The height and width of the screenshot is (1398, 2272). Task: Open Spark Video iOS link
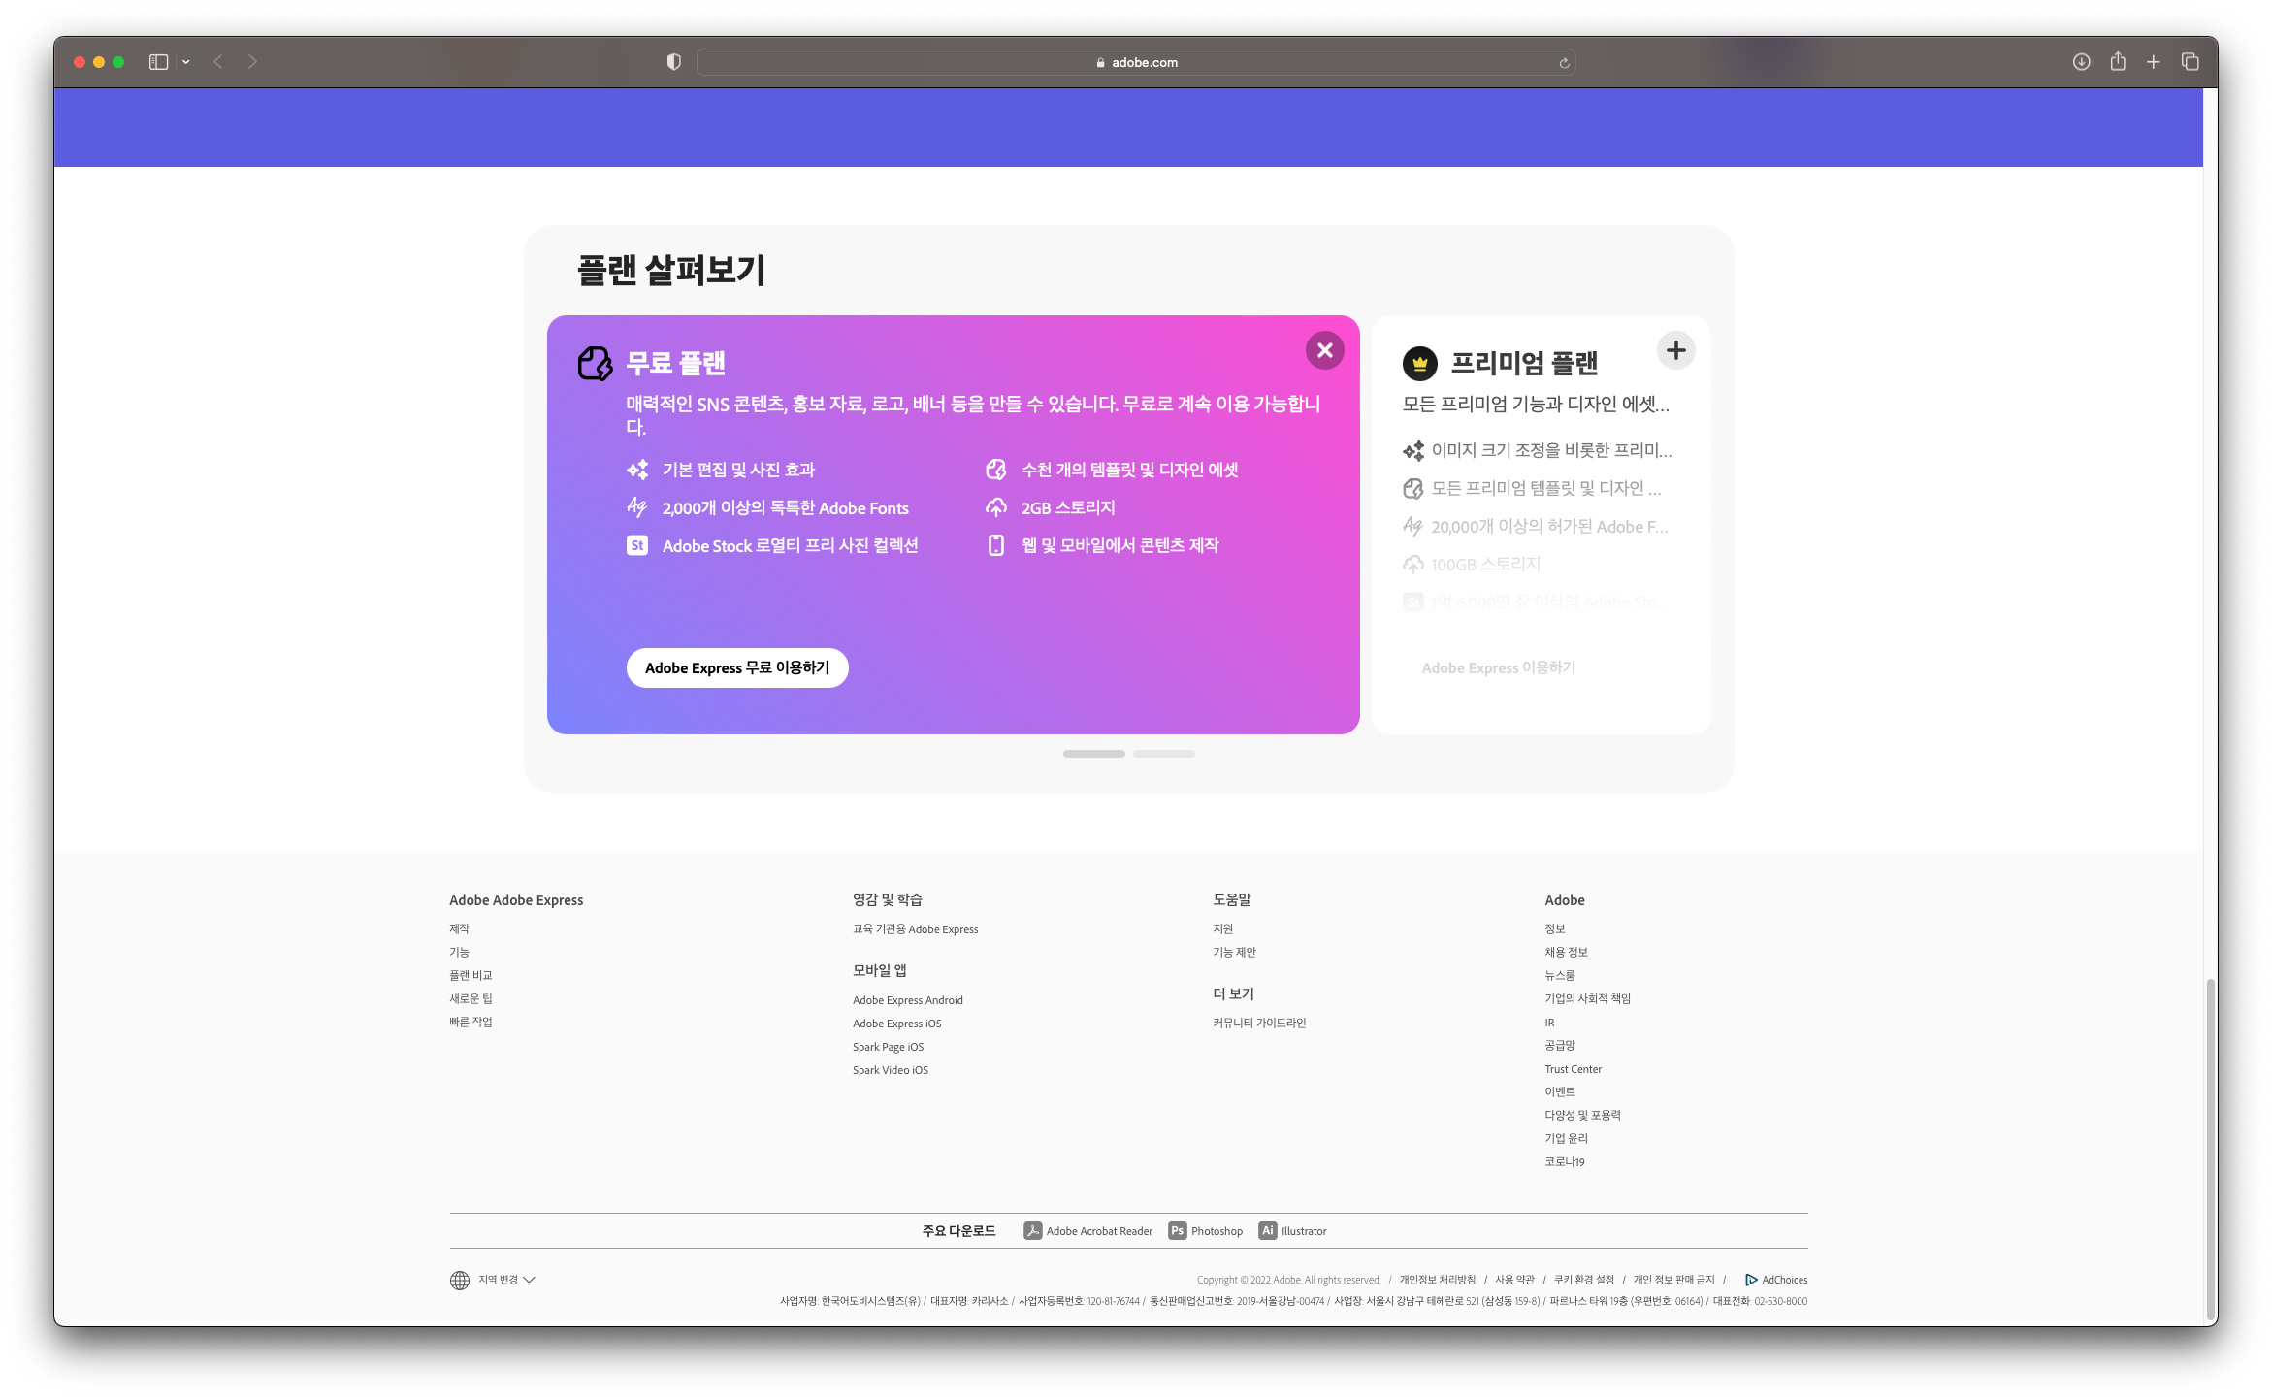click(x=890, y=1070)
